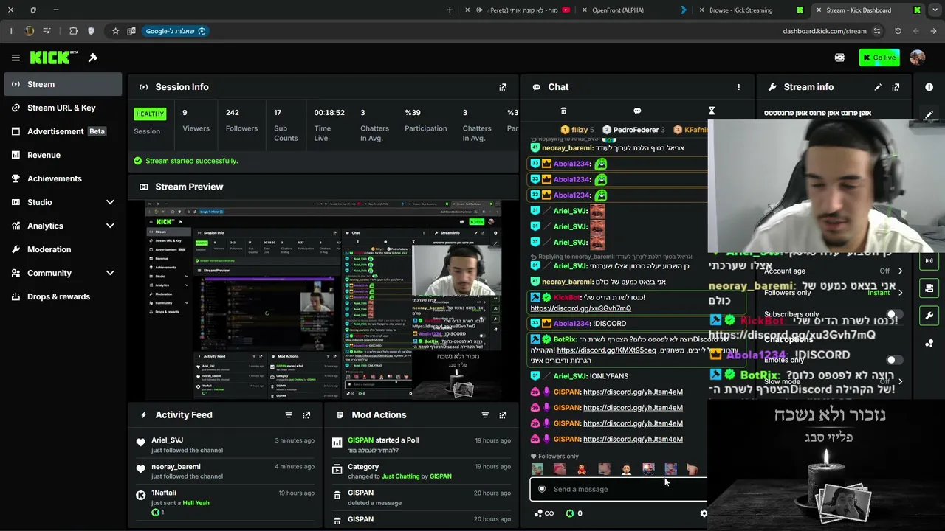945x531 pixels.
Task: Filter the Activity Feed
Action: point(289,415)
